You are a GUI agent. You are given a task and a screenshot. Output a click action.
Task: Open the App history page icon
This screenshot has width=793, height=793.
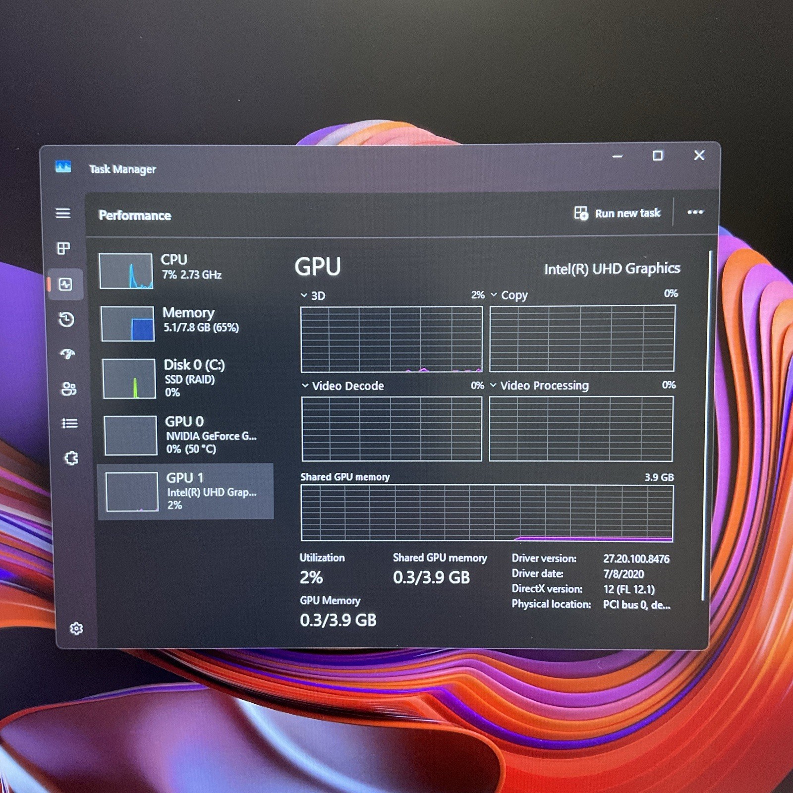(x=66, y=319)
